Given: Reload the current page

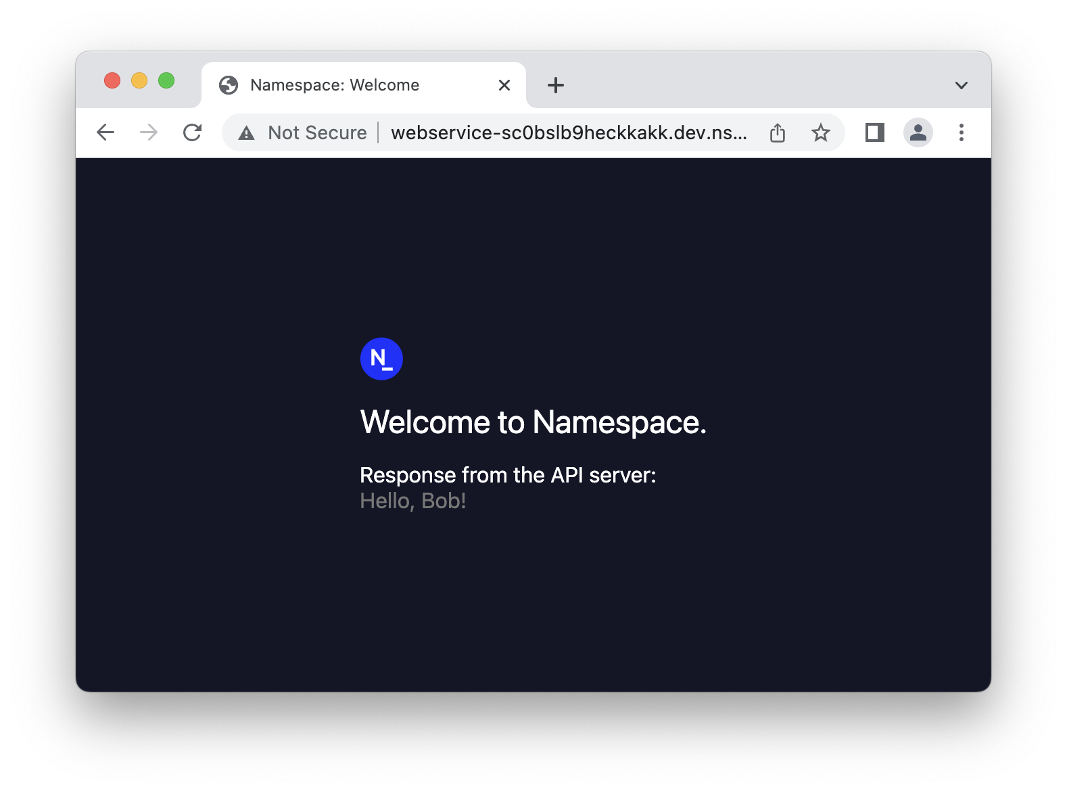Looking at the screenshot, I should (193, 132).
